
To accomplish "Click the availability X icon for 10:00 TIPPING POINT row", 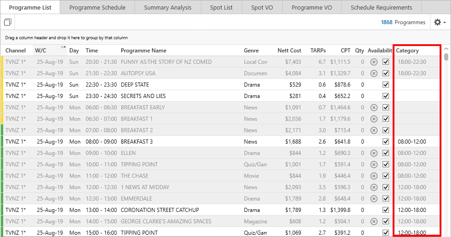I will point(373,165).
